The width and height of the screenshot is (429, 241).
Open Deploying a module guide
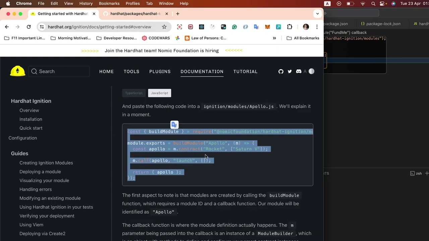point(40,172)
